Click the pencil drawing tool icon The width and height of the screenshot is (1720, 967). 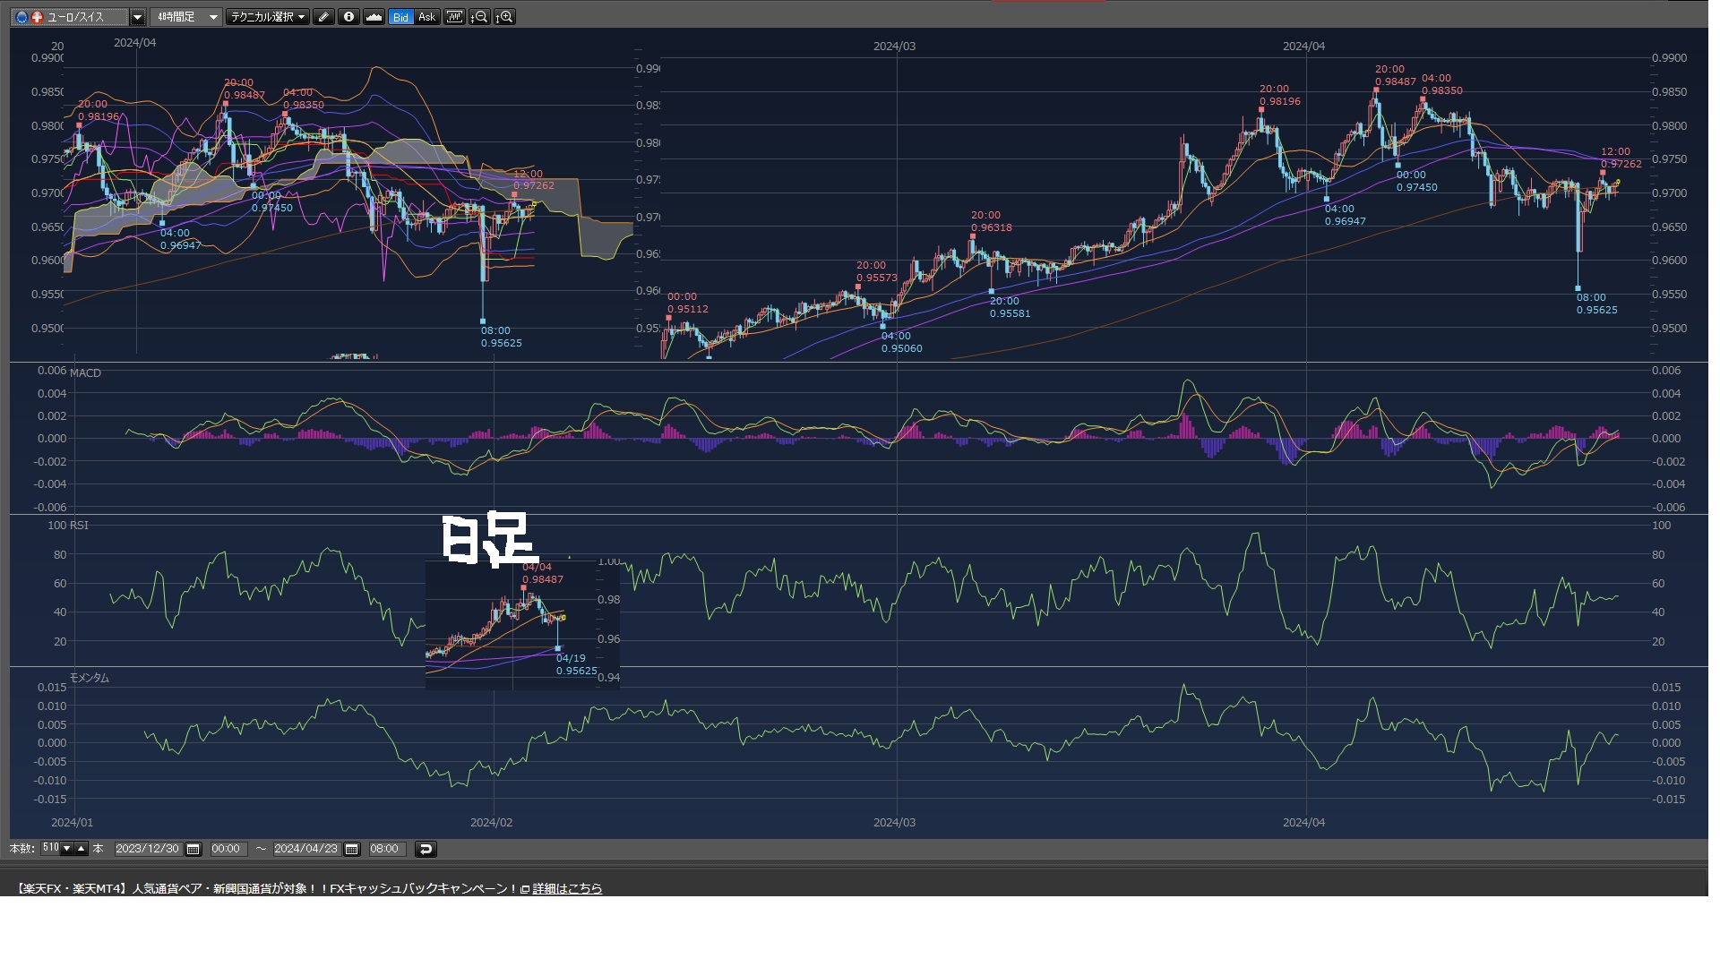(x=324, y=17)
